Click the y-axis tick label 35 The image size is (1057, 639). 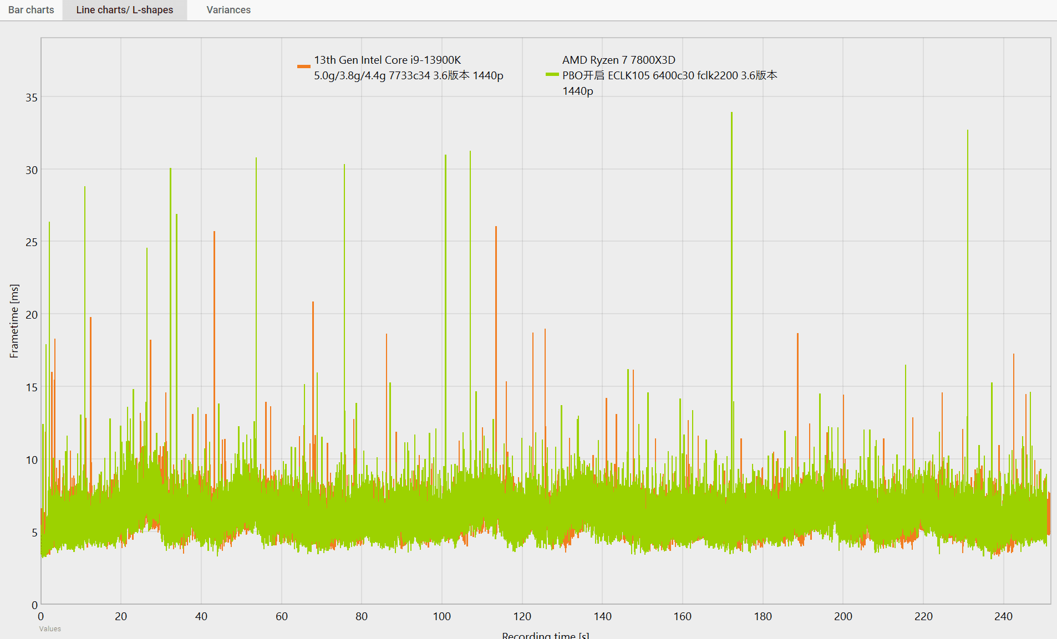click(32, 98)
